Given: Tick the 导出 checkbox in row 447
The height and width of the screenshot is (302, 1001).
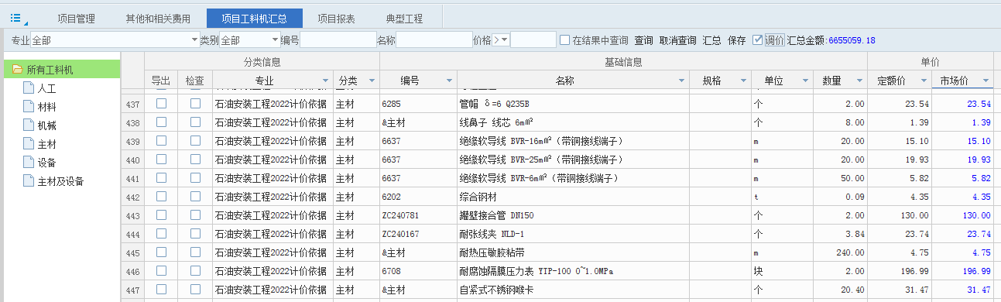Looking at the screenshot, I should [161, 289].
